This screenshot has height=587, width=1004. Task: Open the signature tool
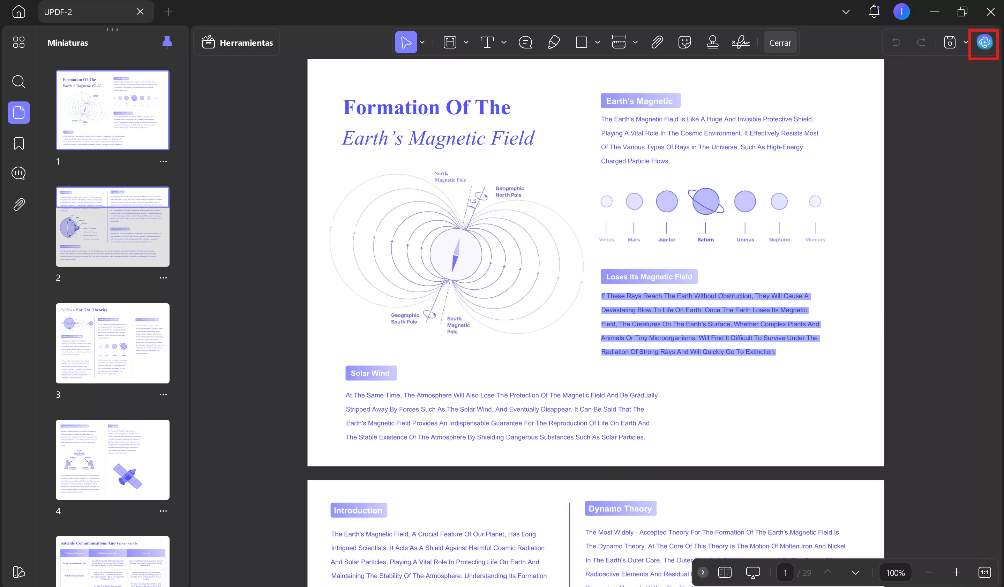click(x=740, y=42)
